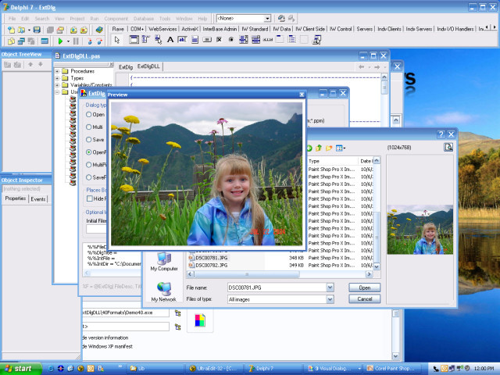Viewport: 500px width, 375px height.
Task: Click the Windows Start button
Action: pyautogui.click(x=21, y=369)
